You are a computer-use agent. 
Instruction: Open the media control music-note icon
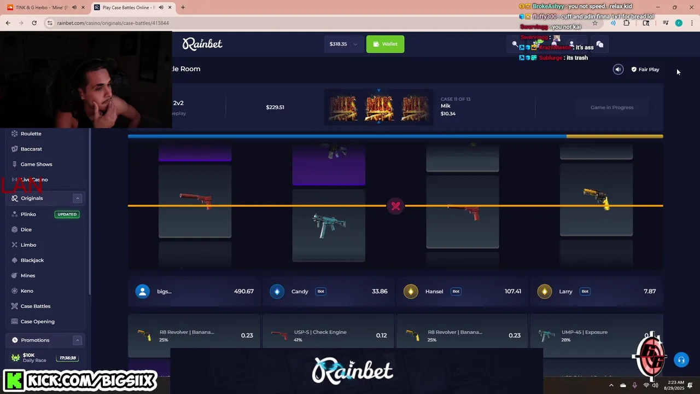[x=665, y=23]
